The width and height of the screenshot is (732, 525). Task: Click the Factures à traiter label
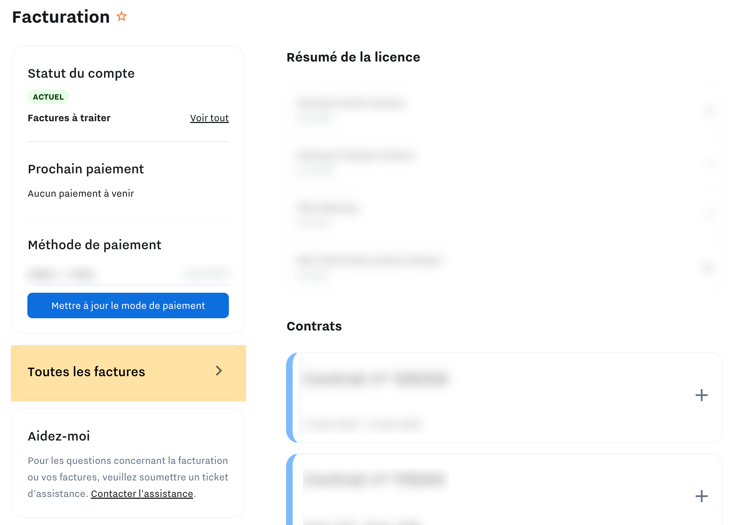click(x=69, y=118)
